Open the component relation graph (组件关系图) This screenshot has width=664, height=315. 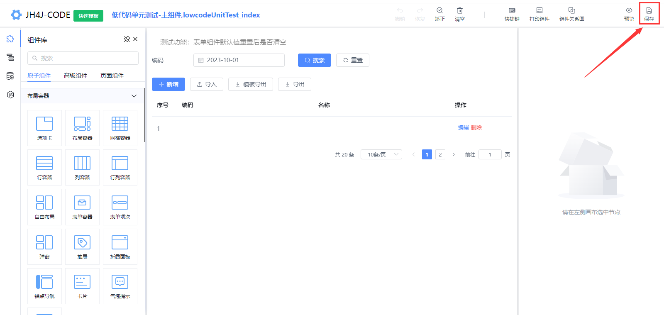(x=571, y=14)
